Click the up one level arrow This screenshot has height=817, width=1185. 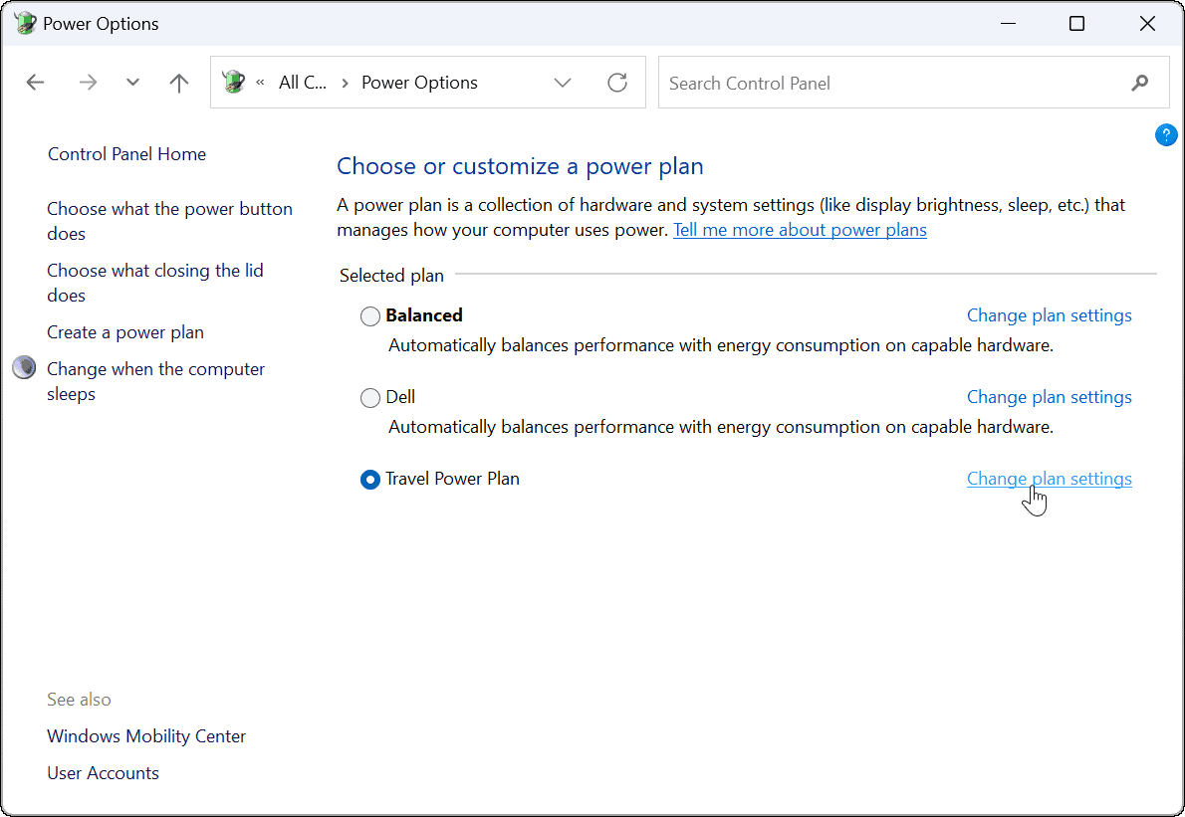(178, 83)
